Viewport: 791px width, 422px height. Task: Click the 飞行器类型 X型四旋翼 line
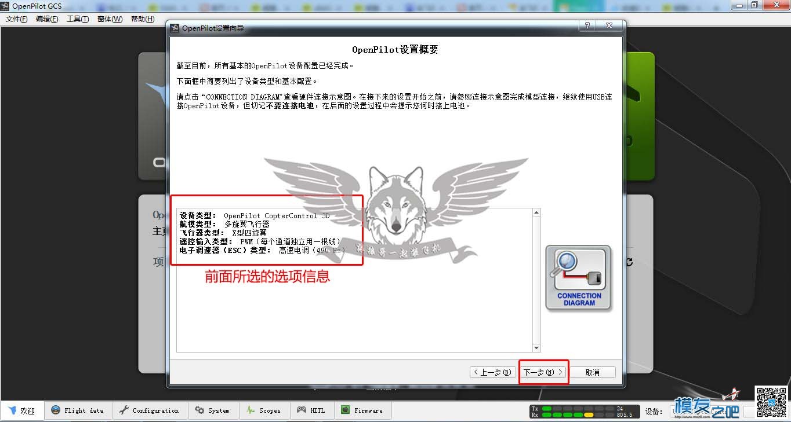point(223,233)
